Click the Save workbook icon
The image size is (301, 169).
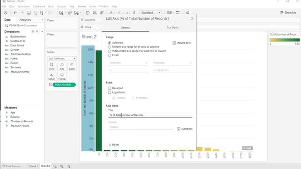[29, 13]
